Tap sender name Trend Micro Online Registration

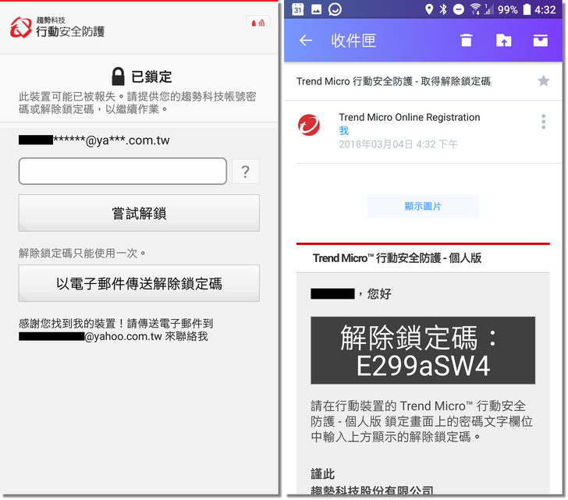pos(410,117)
